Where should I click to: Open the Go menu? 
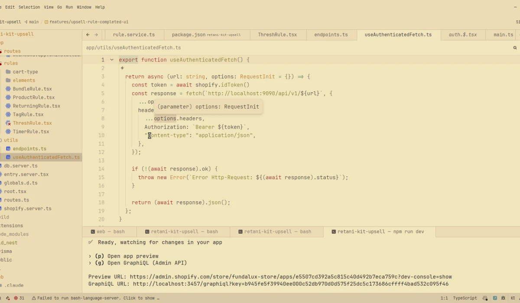click(x=59, y=7)
